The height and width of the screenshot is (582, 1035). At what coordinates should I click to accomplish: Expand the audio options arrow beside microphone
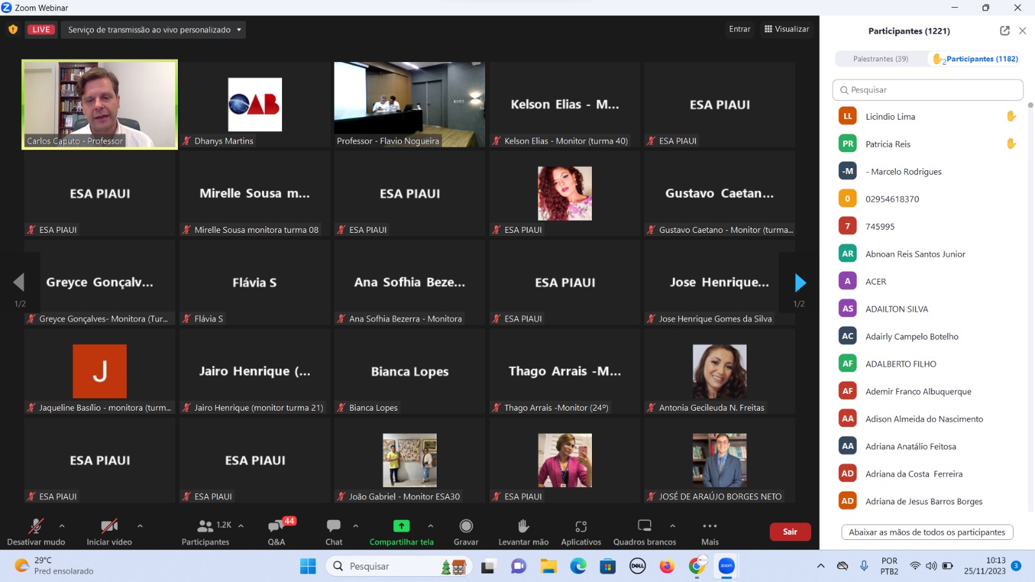pyautogui.click(x=62, y=526)
